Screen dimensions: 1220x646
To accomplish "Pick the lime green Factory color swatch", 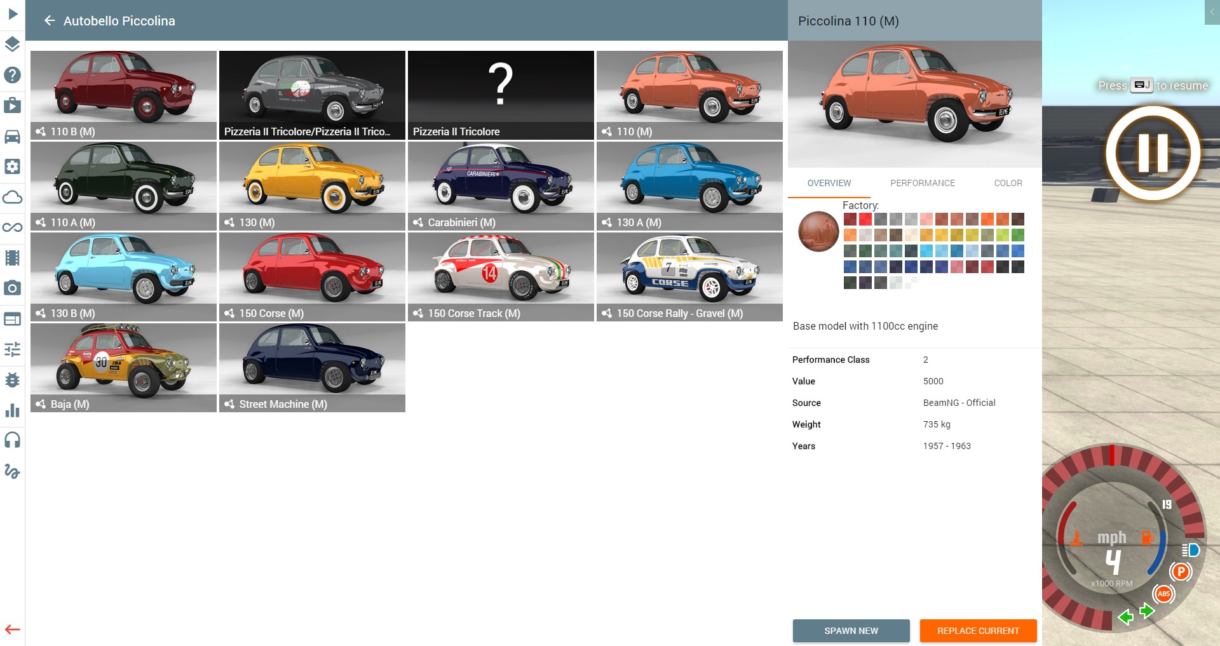I will point(1003,235).
